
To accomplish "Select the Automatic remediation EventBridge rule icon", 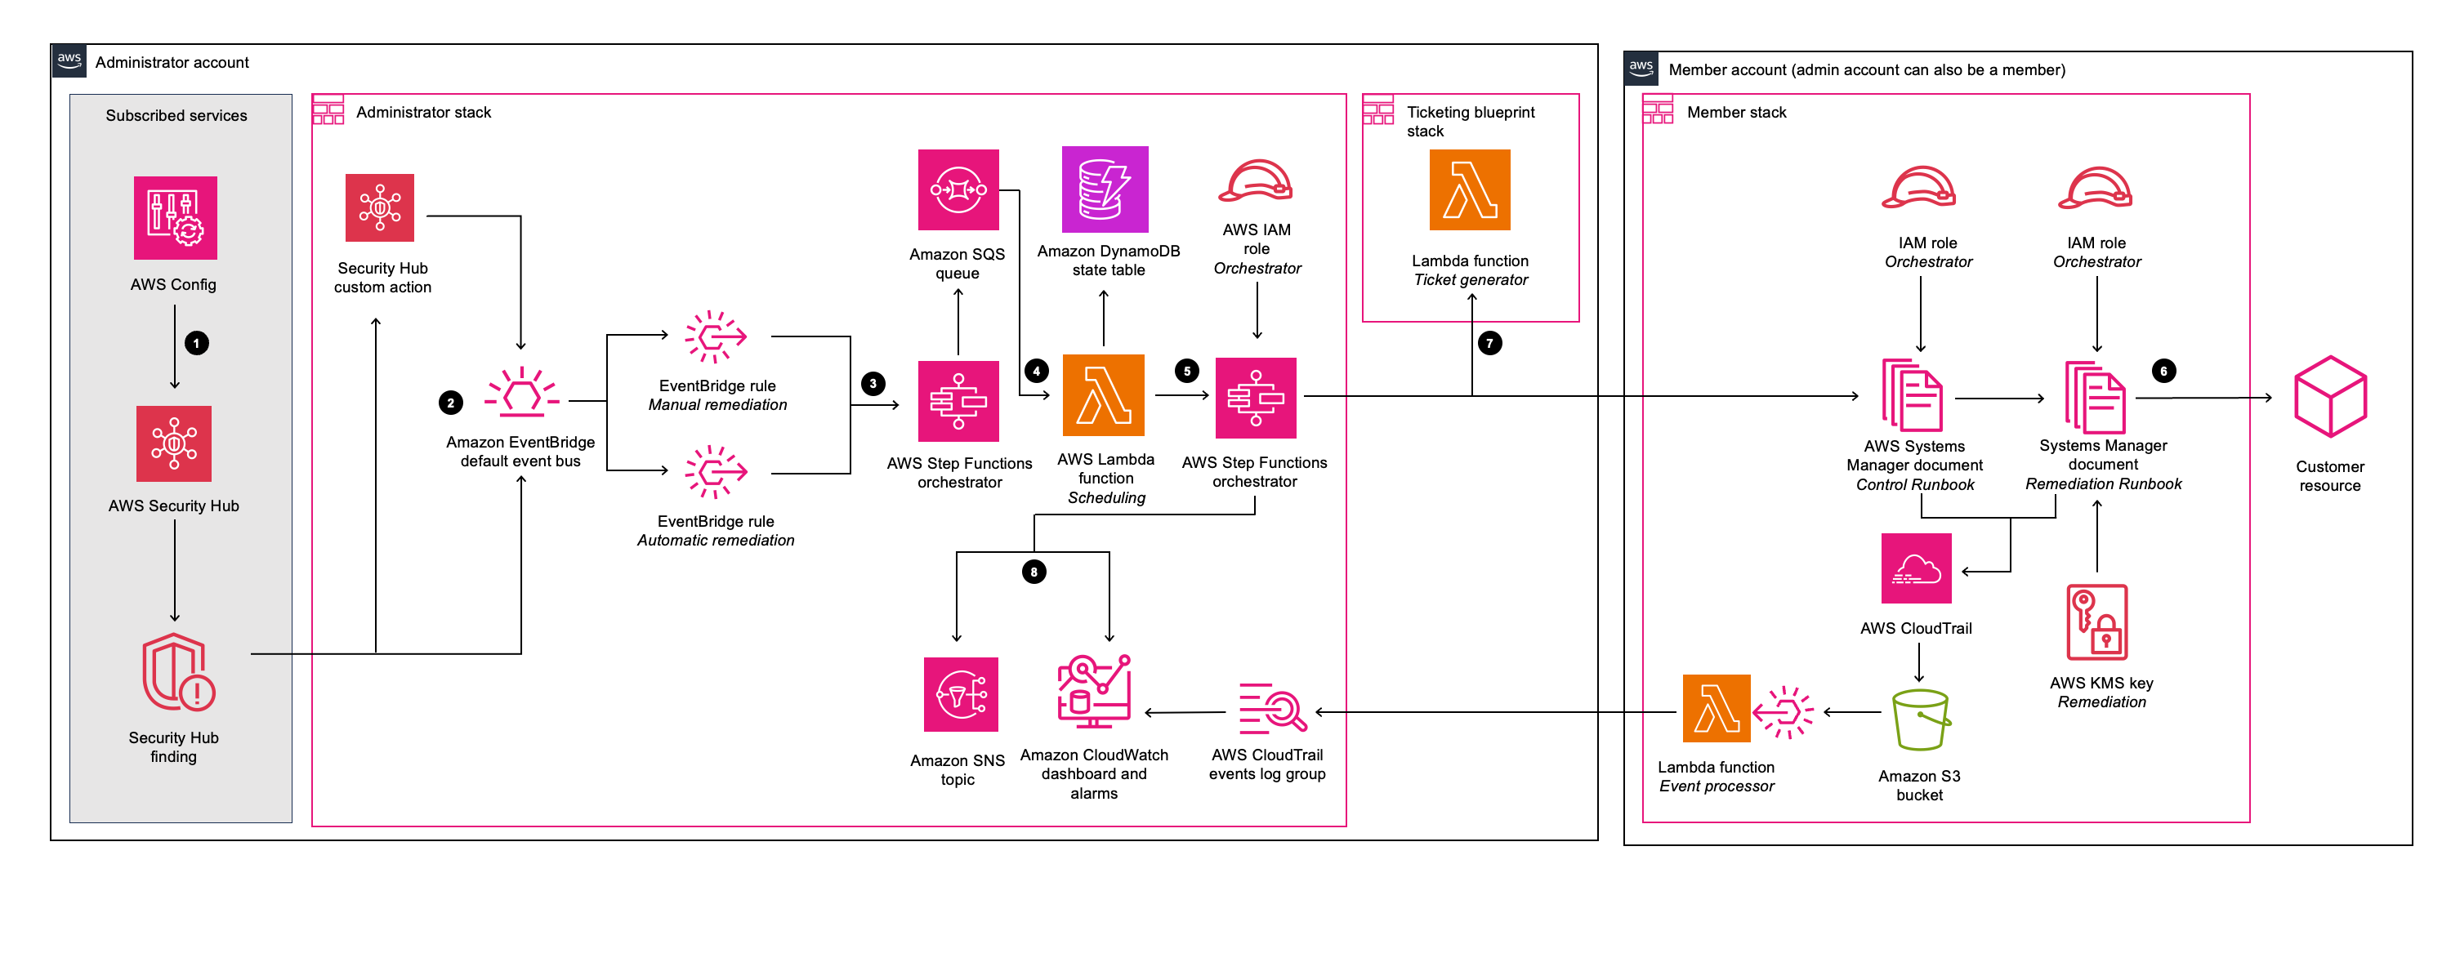I will point(716,472).
